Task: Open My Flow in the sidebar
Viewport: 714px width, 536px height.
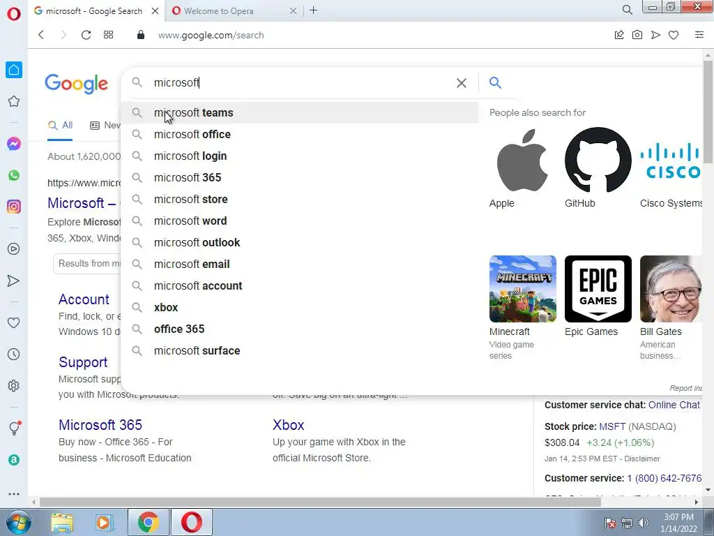Action: pos(14,281)
